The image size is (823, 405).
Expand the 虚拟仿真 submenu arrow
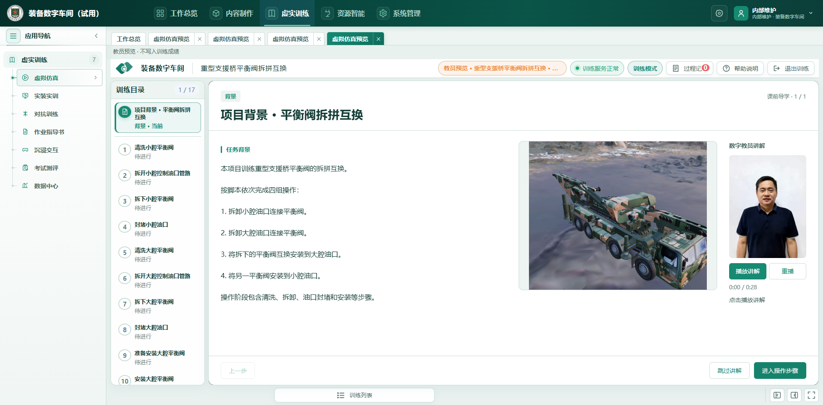[95, 78]
